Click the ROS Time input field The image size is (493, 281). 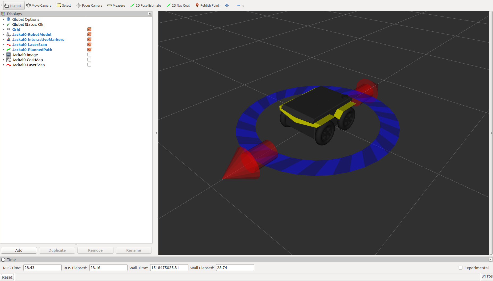coord(42,268)
